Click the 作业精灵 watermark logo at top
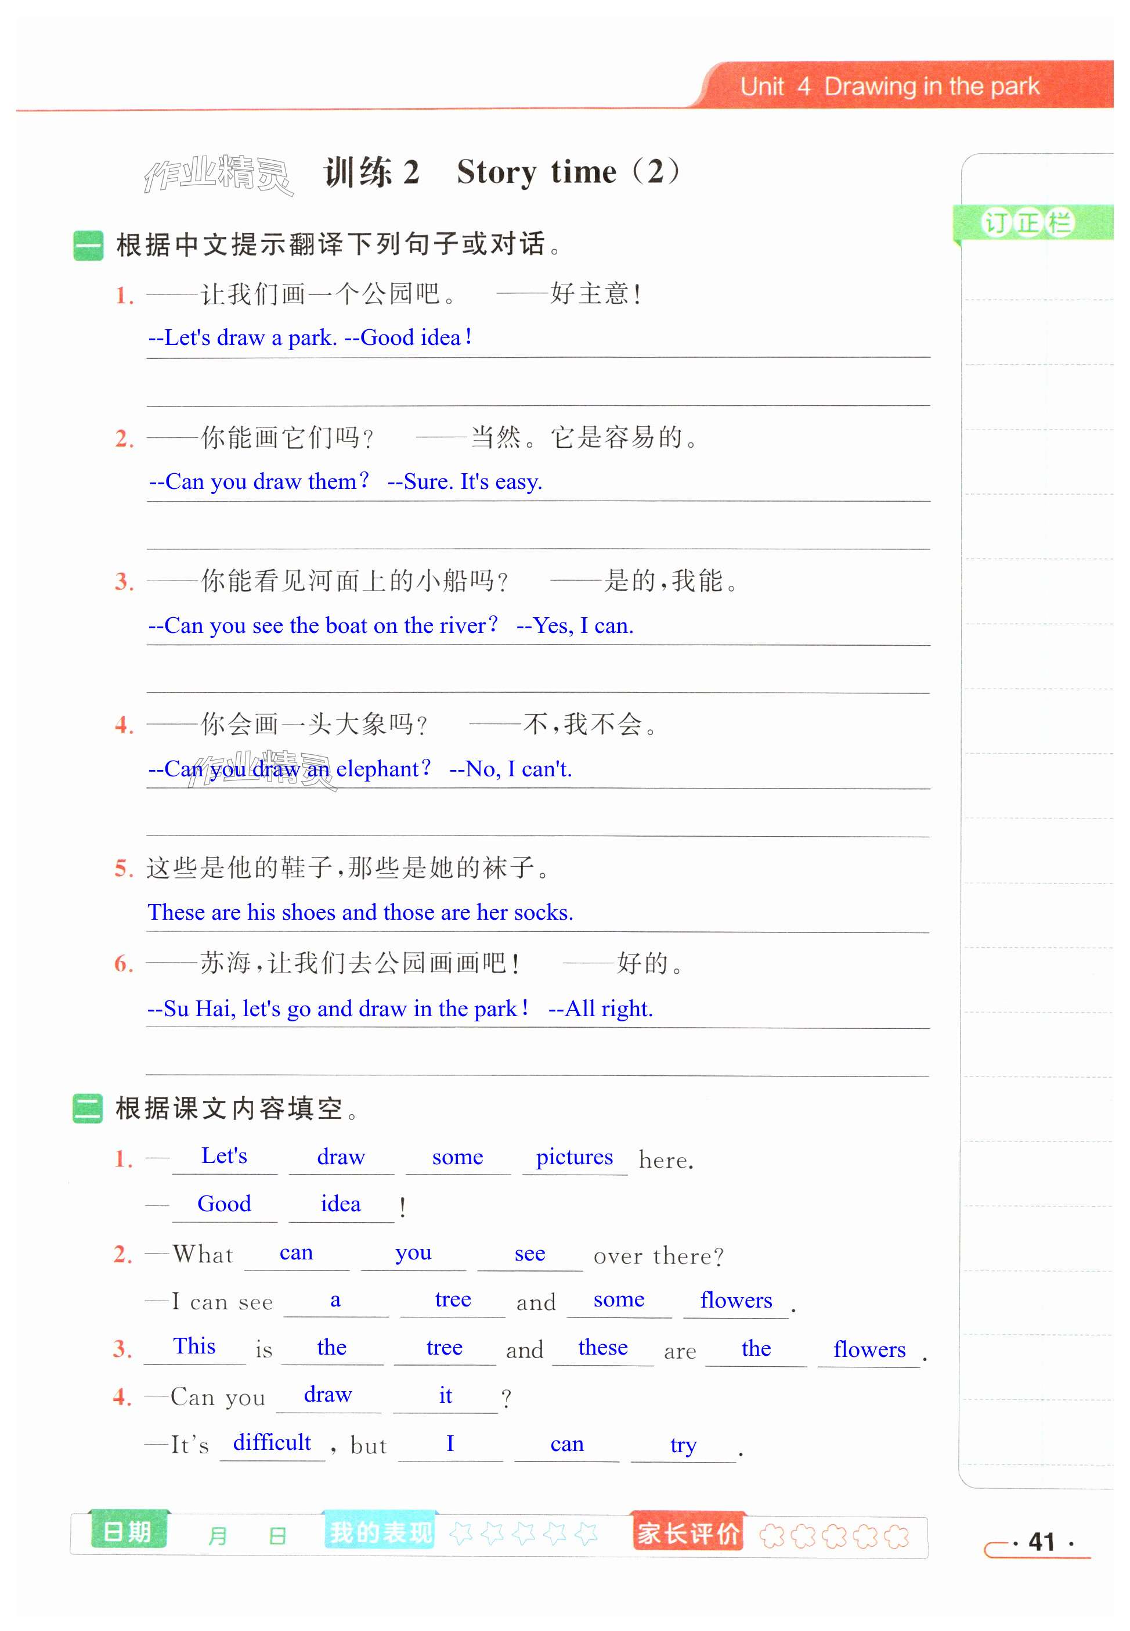1130x1631 pixels. (x=218, y=174)
